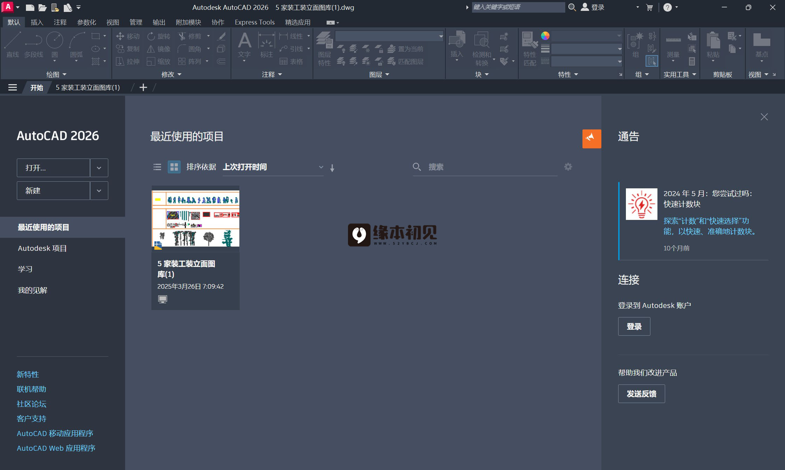785x470 pixels.
Task: Click the orange announcements megaphone icon
Action: [x=592, y=139]
